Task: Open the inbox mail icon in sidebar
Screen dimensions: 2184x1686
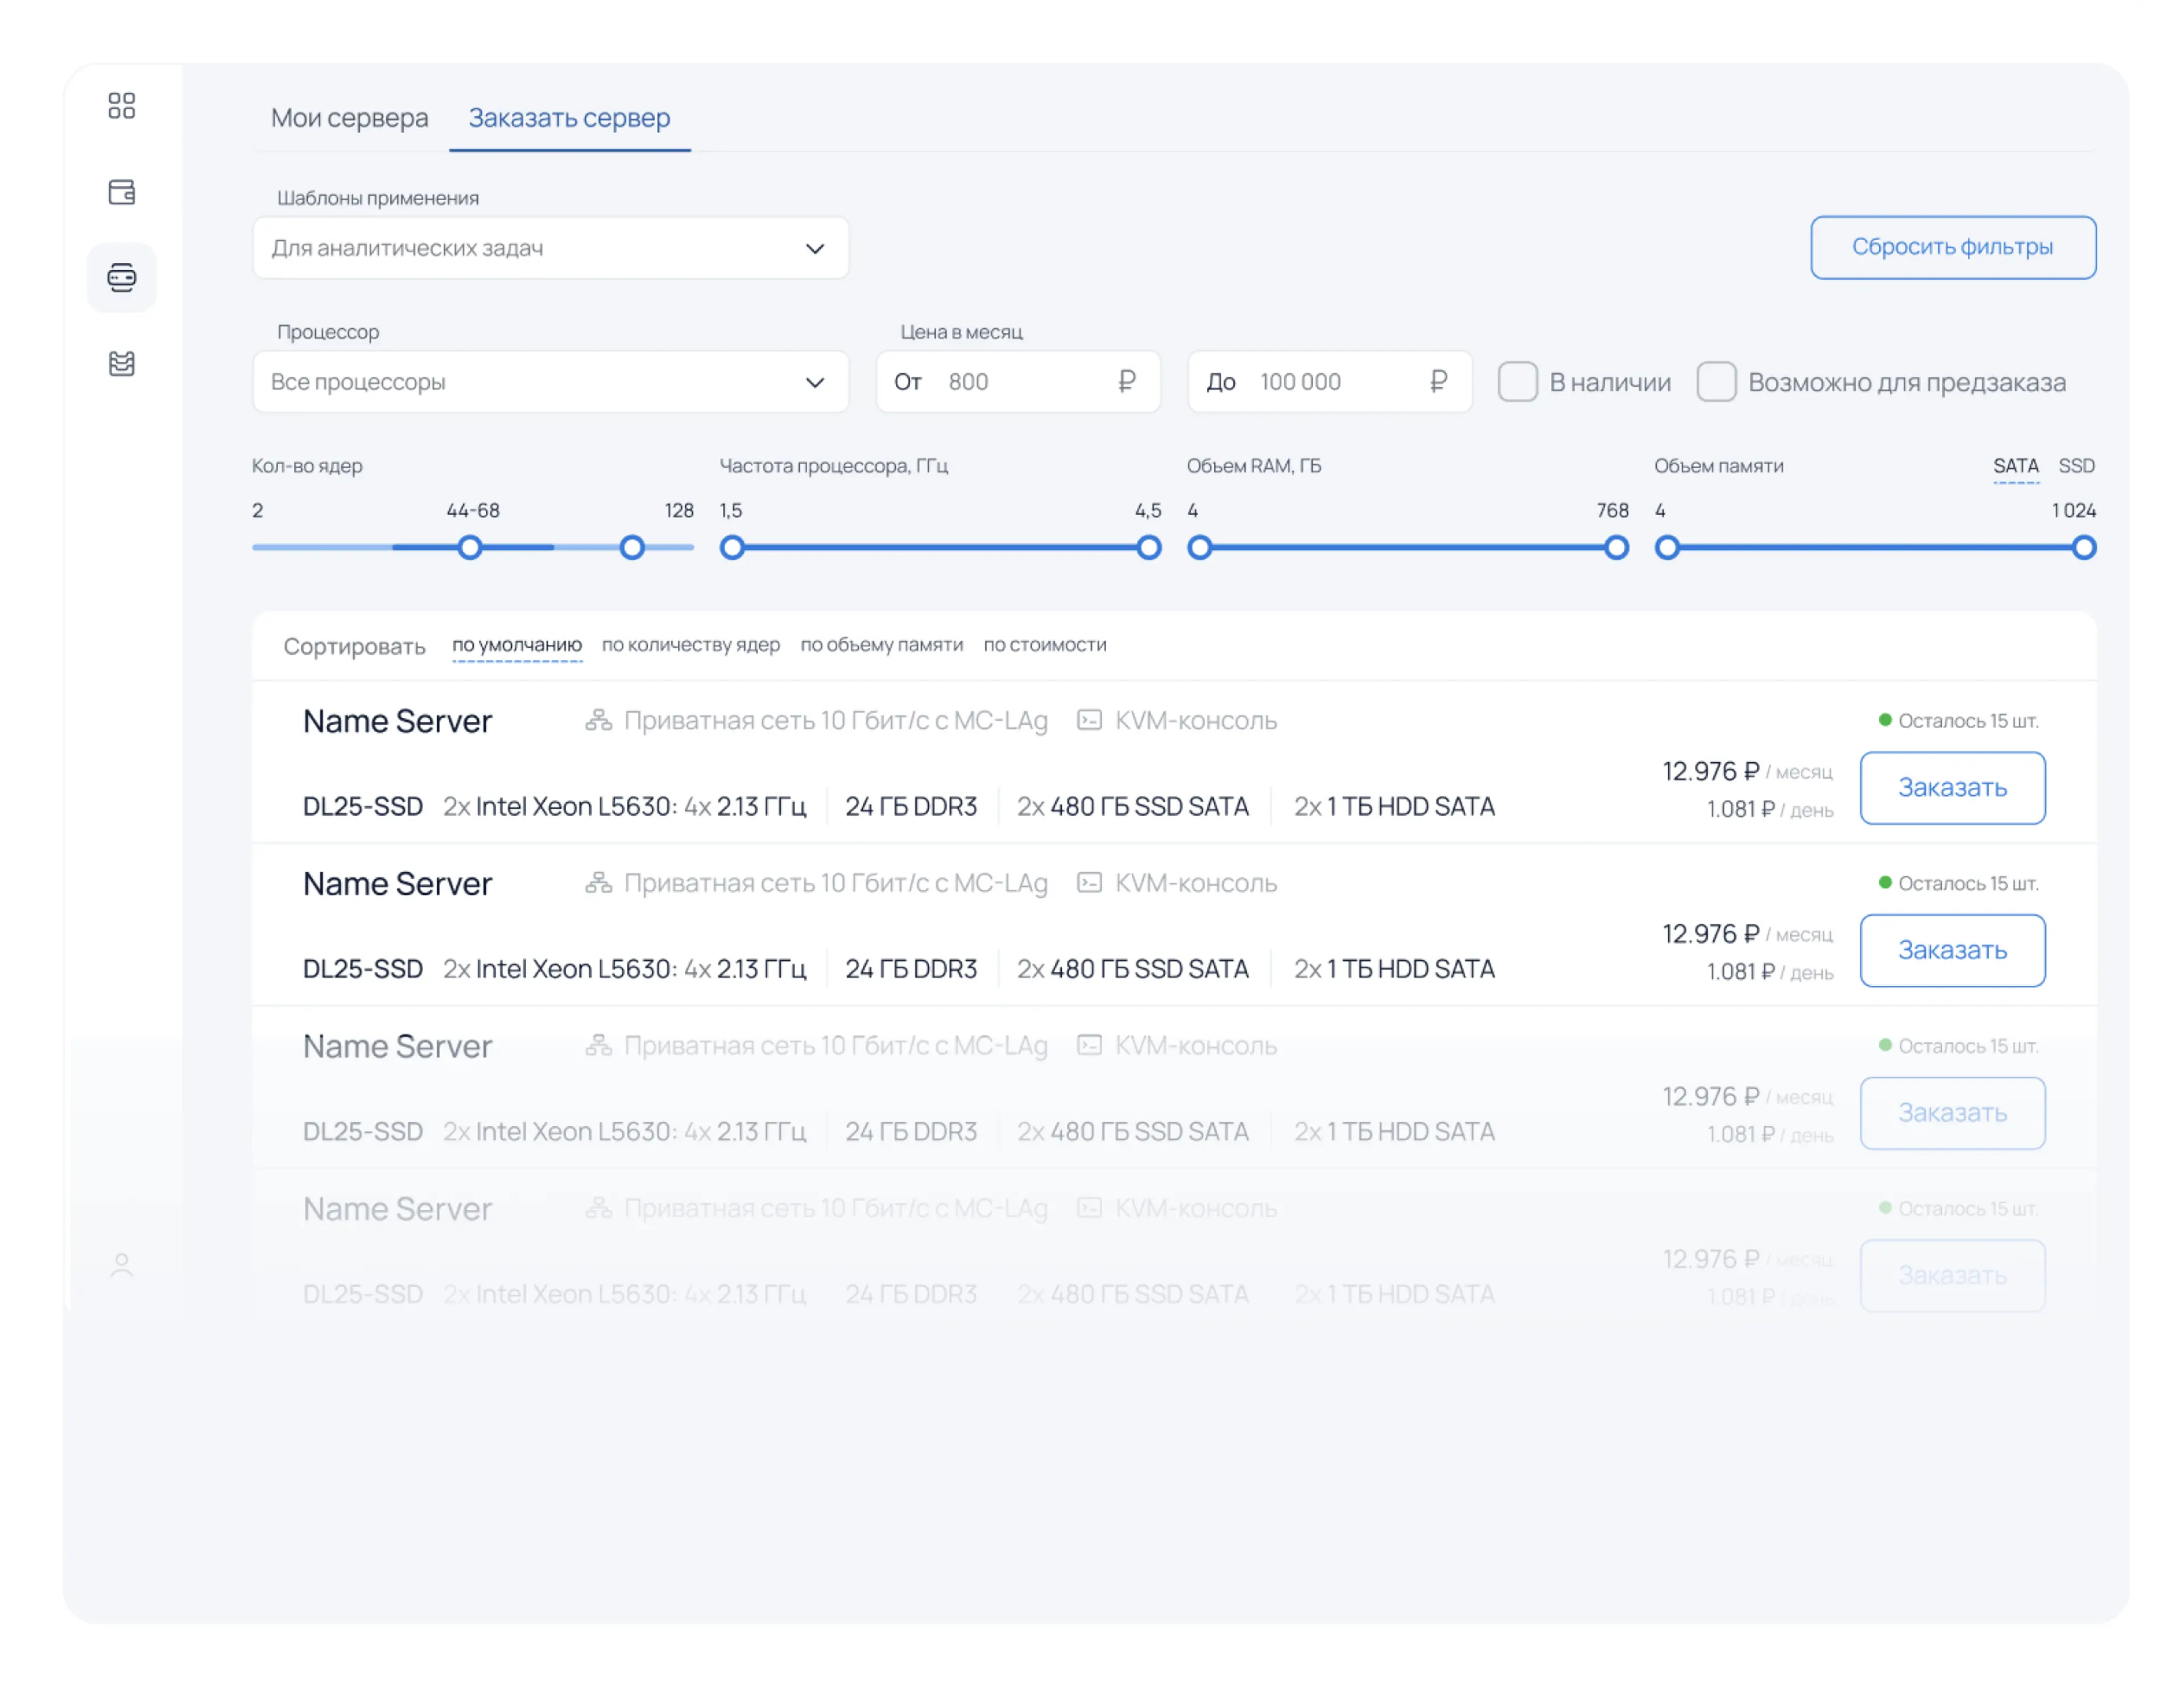Action: click(121, 364)
